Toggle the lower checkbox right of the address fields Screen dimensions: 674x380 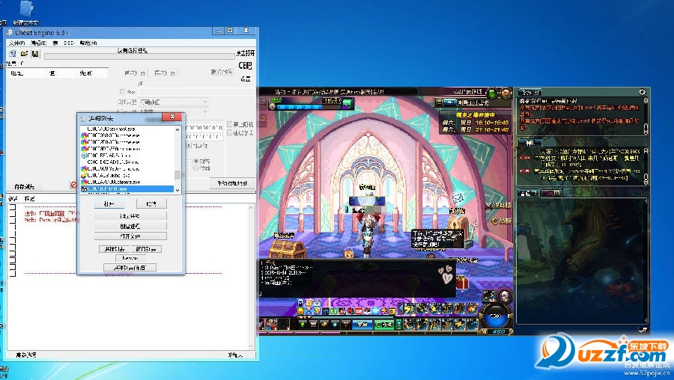coord(230,132)
